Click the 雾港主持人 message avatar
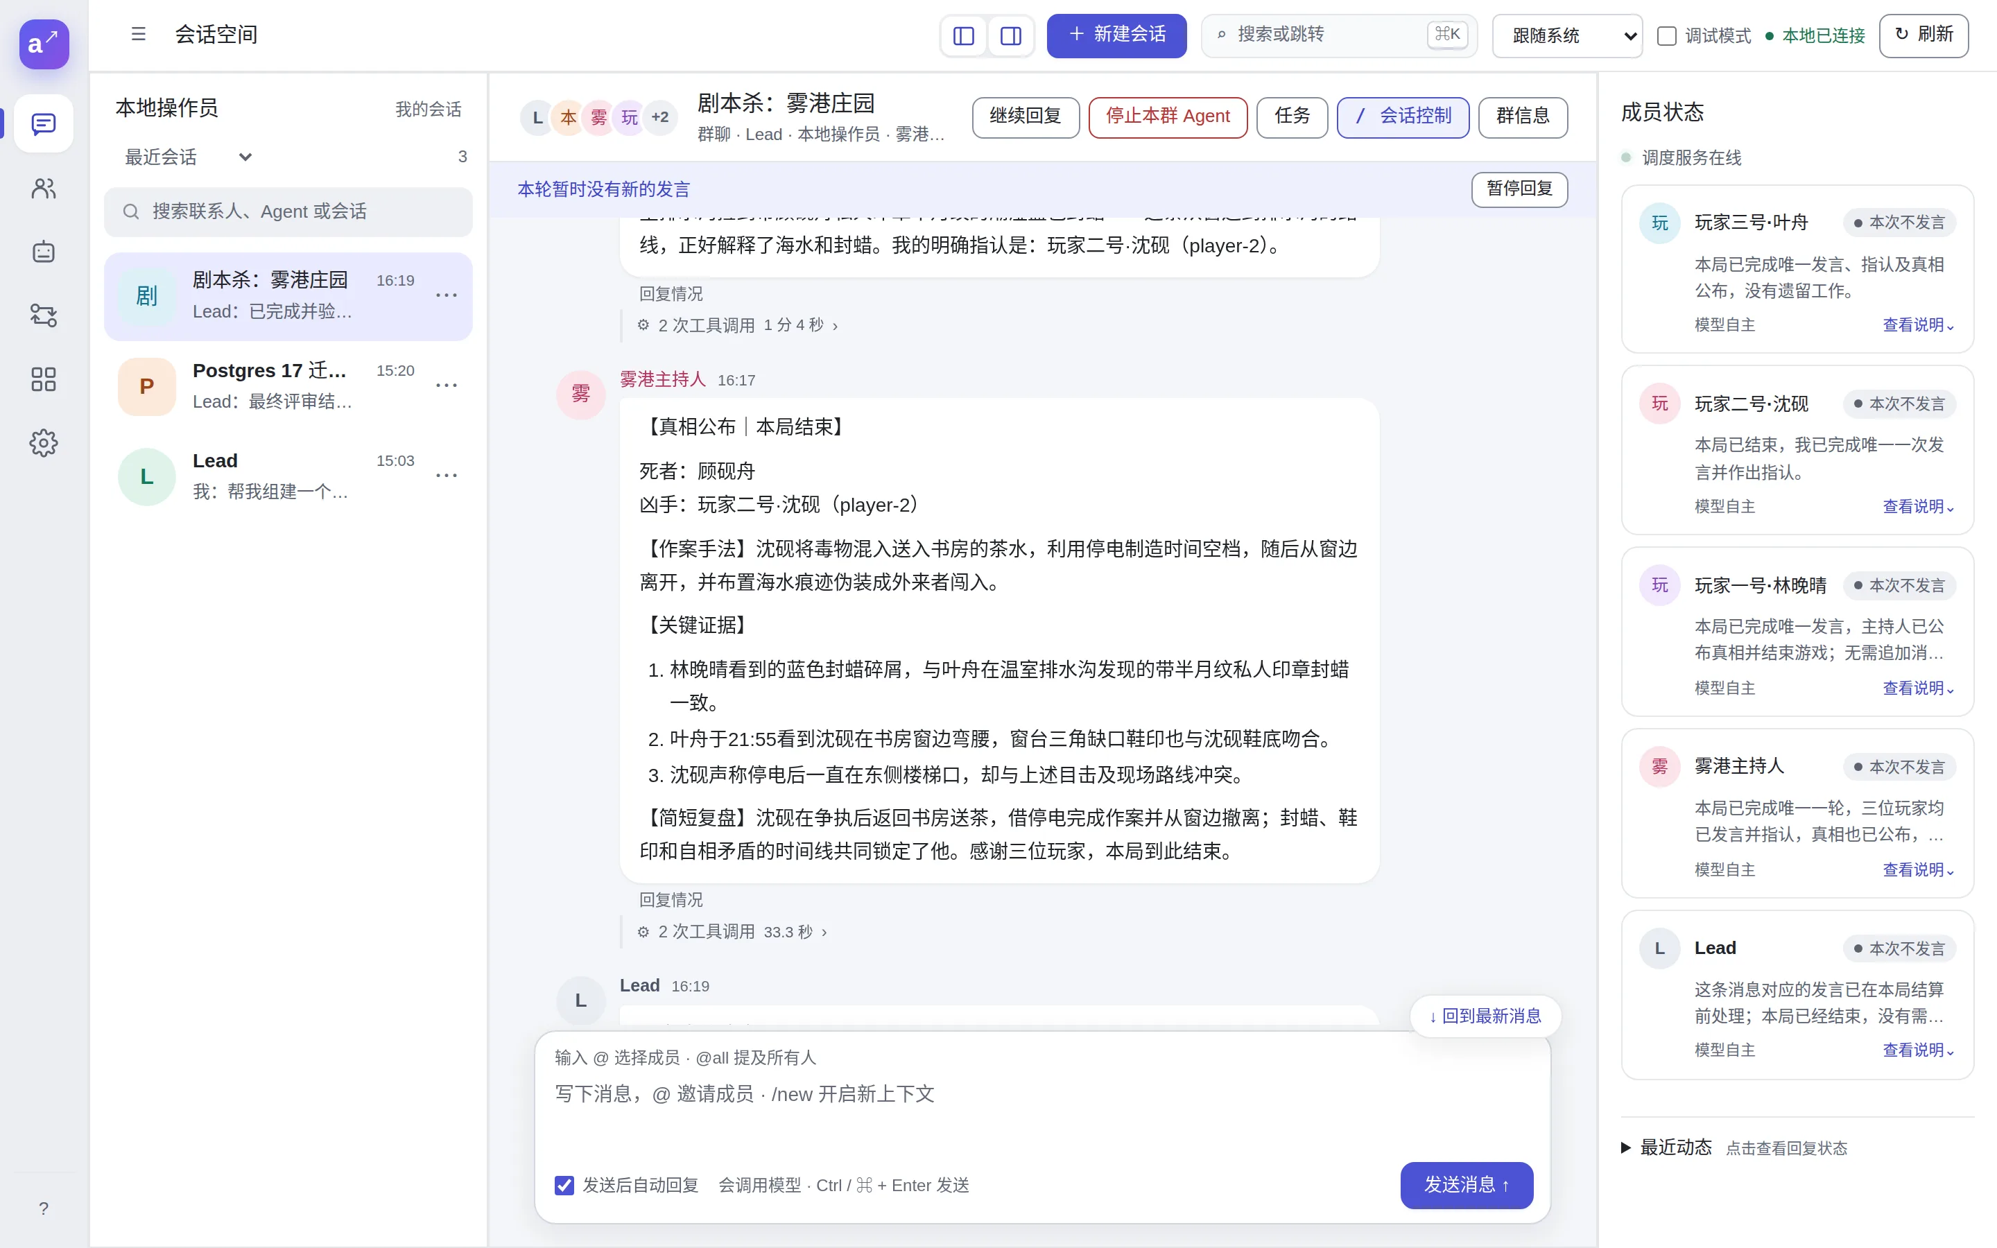The width and height of the screenshot is (1997, 1248). pos(581,394)
